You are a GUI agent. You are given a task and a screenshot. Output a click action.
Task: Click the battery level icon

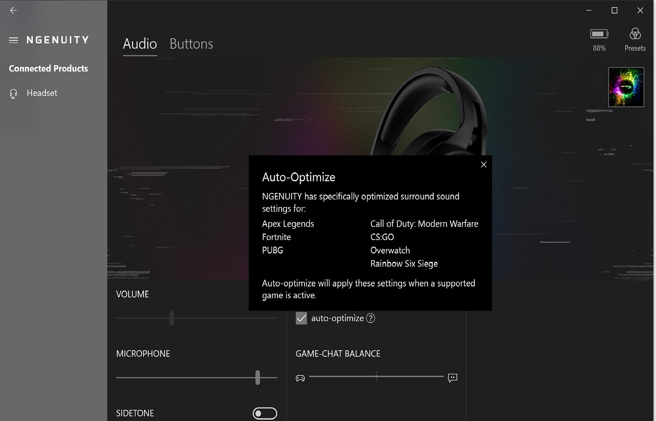coord(599,34)
